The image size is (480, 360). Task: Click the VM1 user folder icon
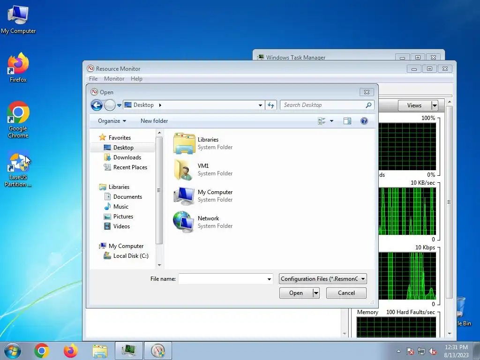[x=184, y=169]
